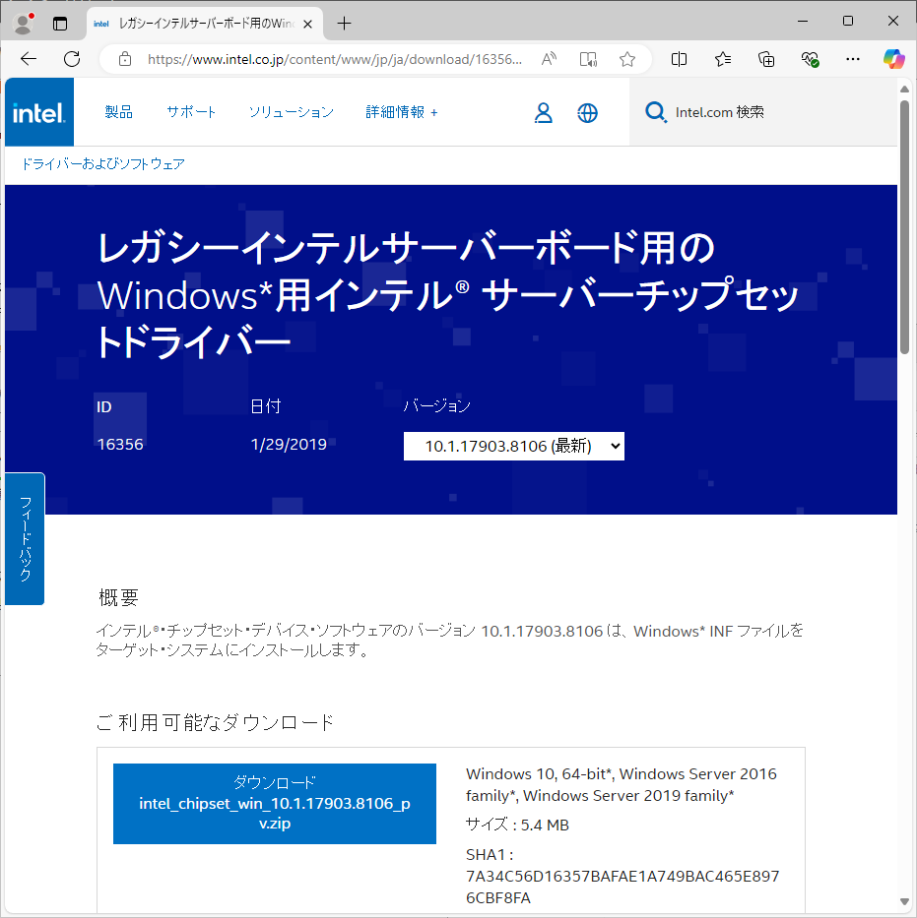Image resolution: width=917 pixels, height=918 pixels.
Task: Click the SHA1 hash value text
Action: pos(622,887)
